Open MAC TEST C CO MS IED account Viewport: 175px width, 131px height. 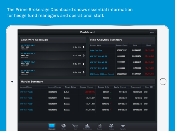pyautogui.click(x=98, y=62)
